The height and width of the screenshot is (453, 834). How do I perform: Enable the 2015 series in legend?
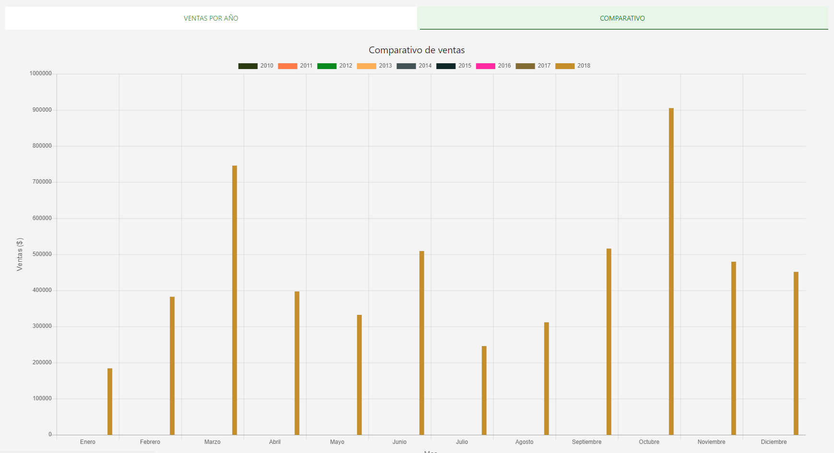[454, 66]
